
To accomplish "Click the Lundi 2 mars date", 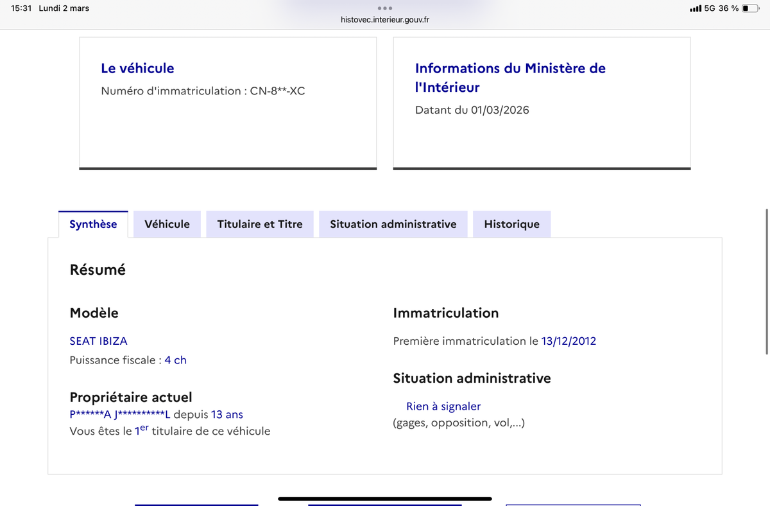I will point(64,8).
